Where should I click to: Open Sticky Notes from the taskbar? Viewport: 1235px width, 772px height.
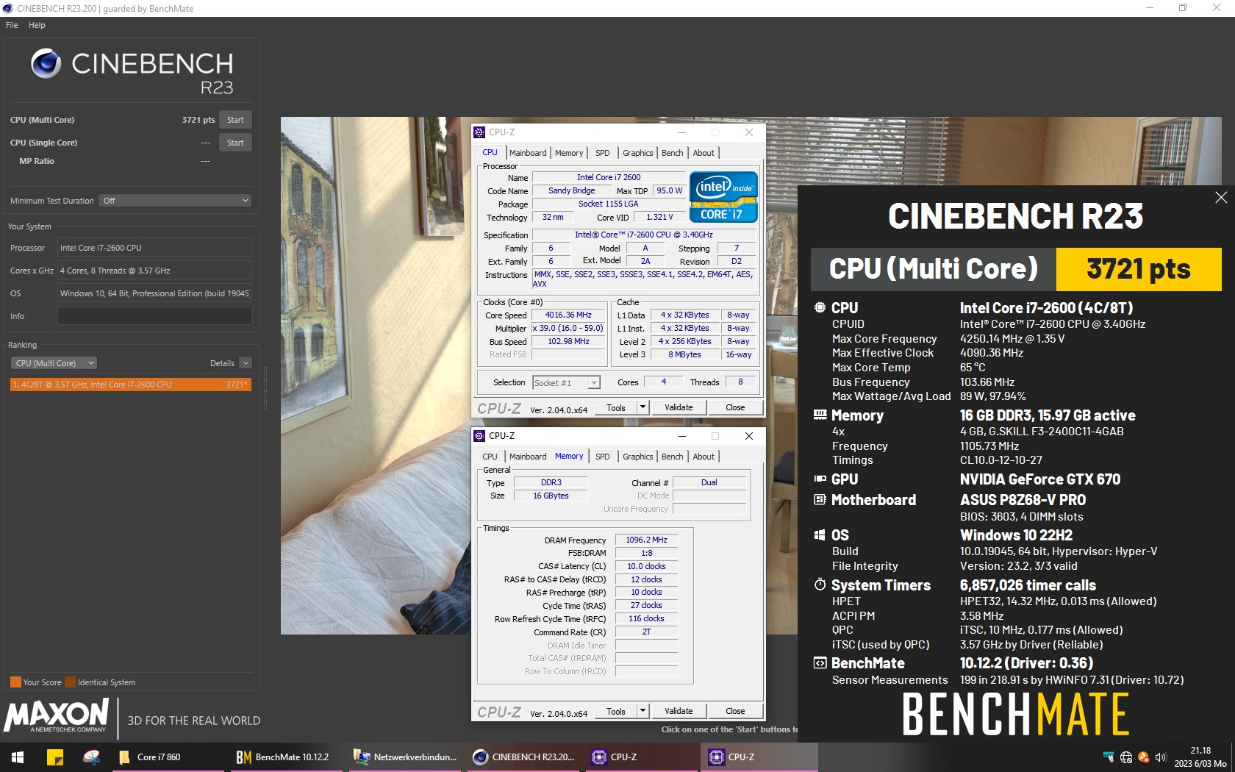pyautogui.click(x=55, y=757)
